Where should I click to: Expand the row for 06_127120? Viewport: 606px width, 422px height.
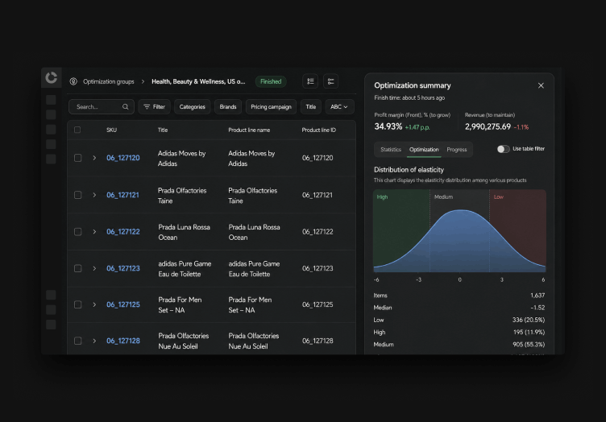pos(94,158)
